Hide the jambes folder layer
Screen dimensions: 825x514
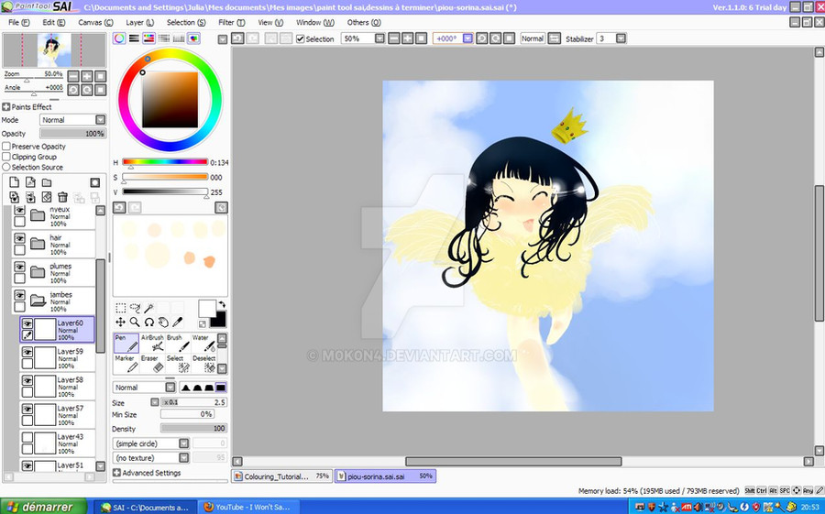(x=19, y=295)
